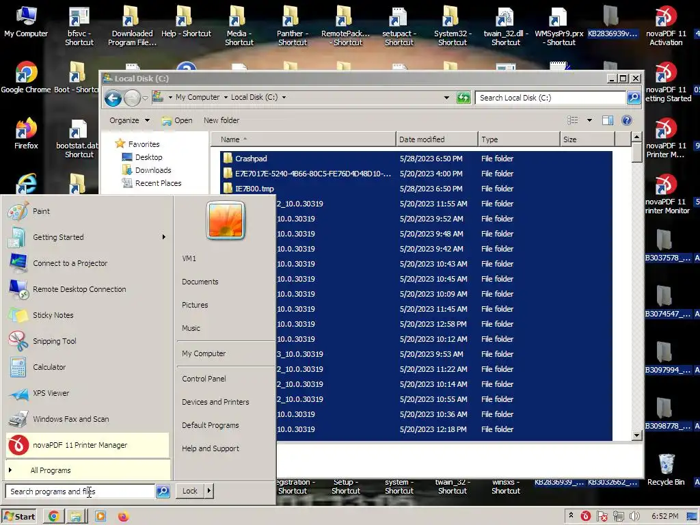Sort by Name column header
Viewport: 700px width, 525px height.
[304, 139]
